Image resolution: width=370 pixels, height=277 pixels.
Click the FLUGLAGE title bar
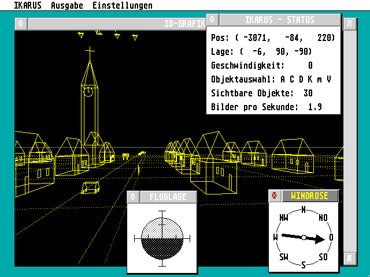click(168, 197)
